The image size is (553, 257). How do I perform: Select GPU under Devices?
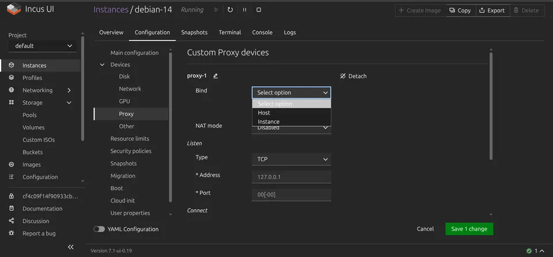tap(124, 101)
